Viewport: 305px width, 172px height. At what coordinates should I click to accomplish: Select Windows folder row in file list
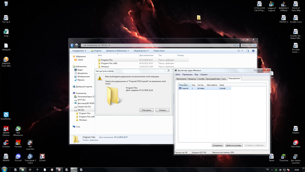click(x=143, y=67)
